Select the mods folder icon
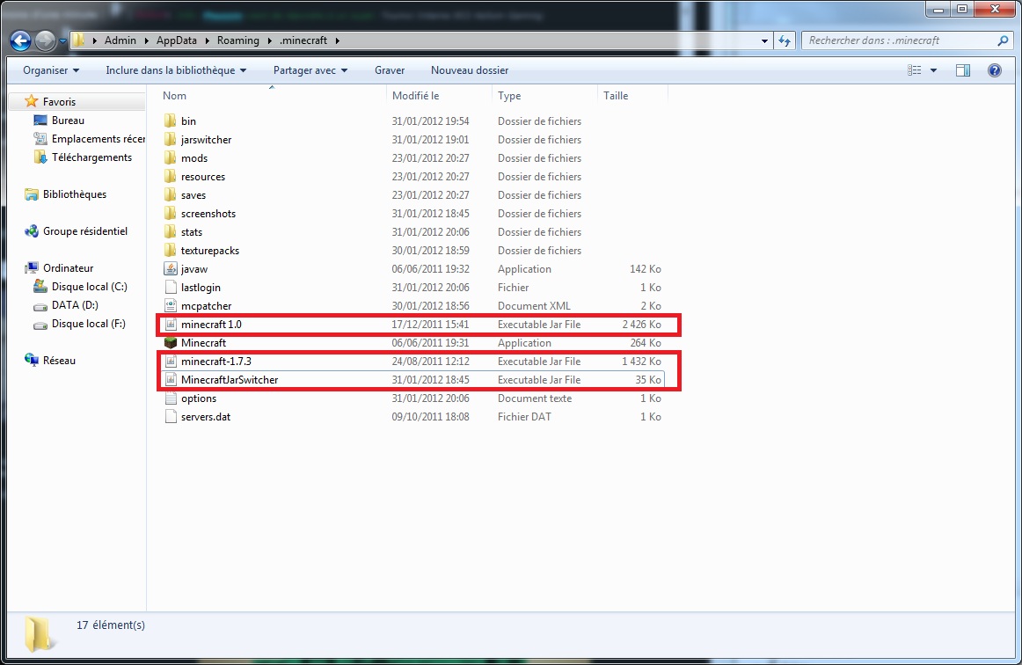The image size is (1022, 665). 170,158
